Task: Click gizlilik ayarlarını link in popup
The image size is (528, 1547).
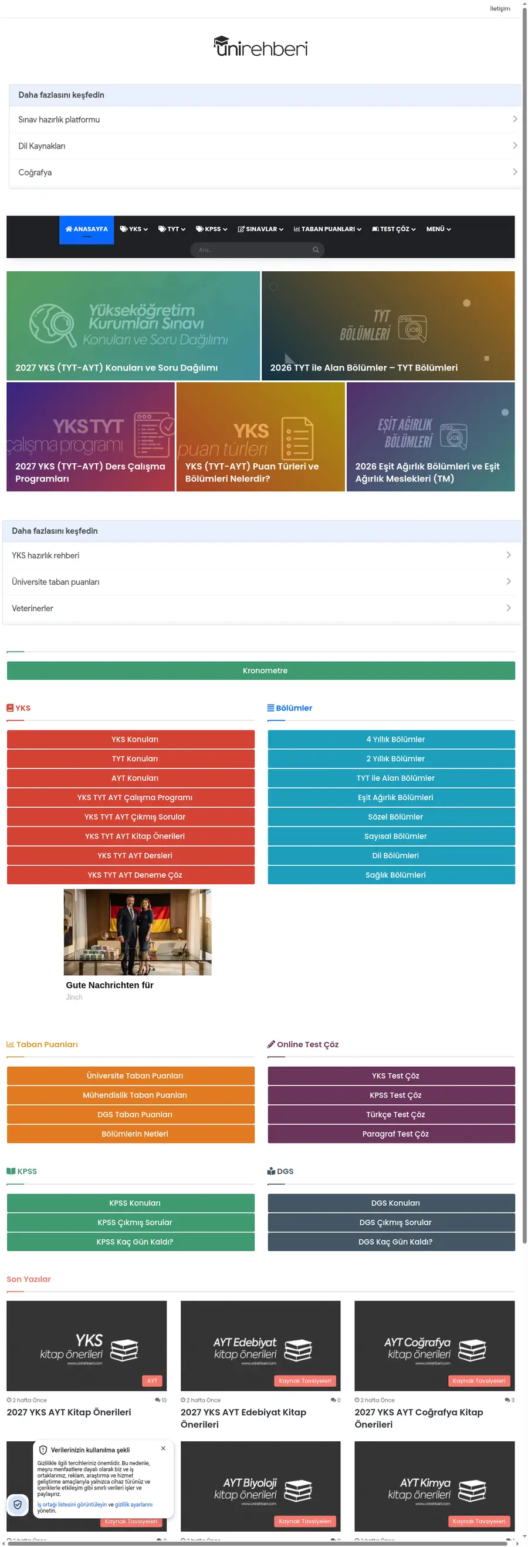Action: click(x=133, y=1505)
